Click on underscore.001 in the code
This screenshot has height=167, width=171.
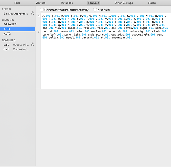pyautogui.click(x=99, y=34)
